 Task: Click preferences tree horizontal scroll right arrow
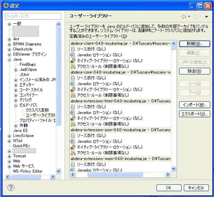pyautogui.click(x=53, y=177)
